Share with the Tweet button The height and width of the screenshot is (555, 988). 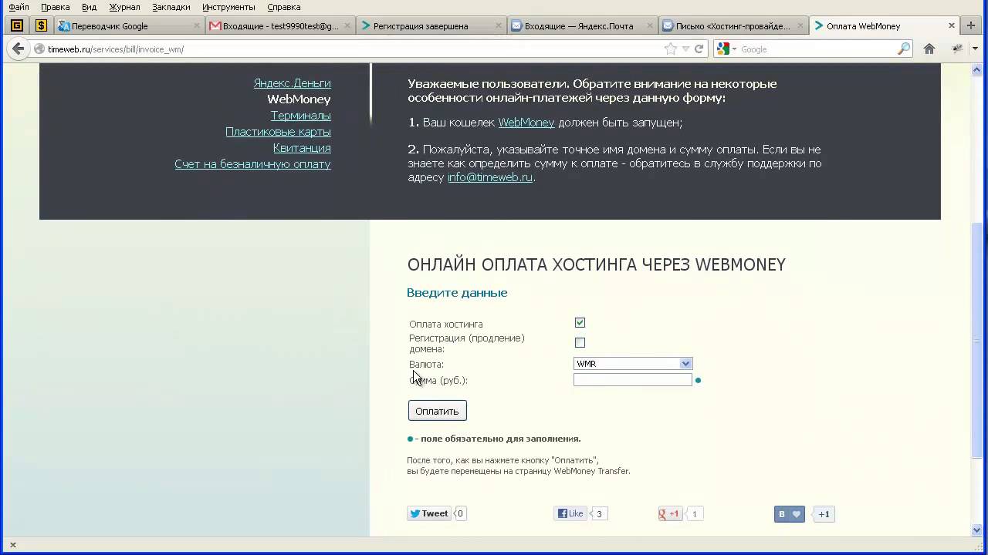tap(428, 513)
